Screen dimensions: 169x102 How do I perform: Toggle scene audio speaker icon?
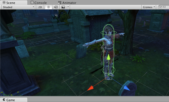[56, 7]
